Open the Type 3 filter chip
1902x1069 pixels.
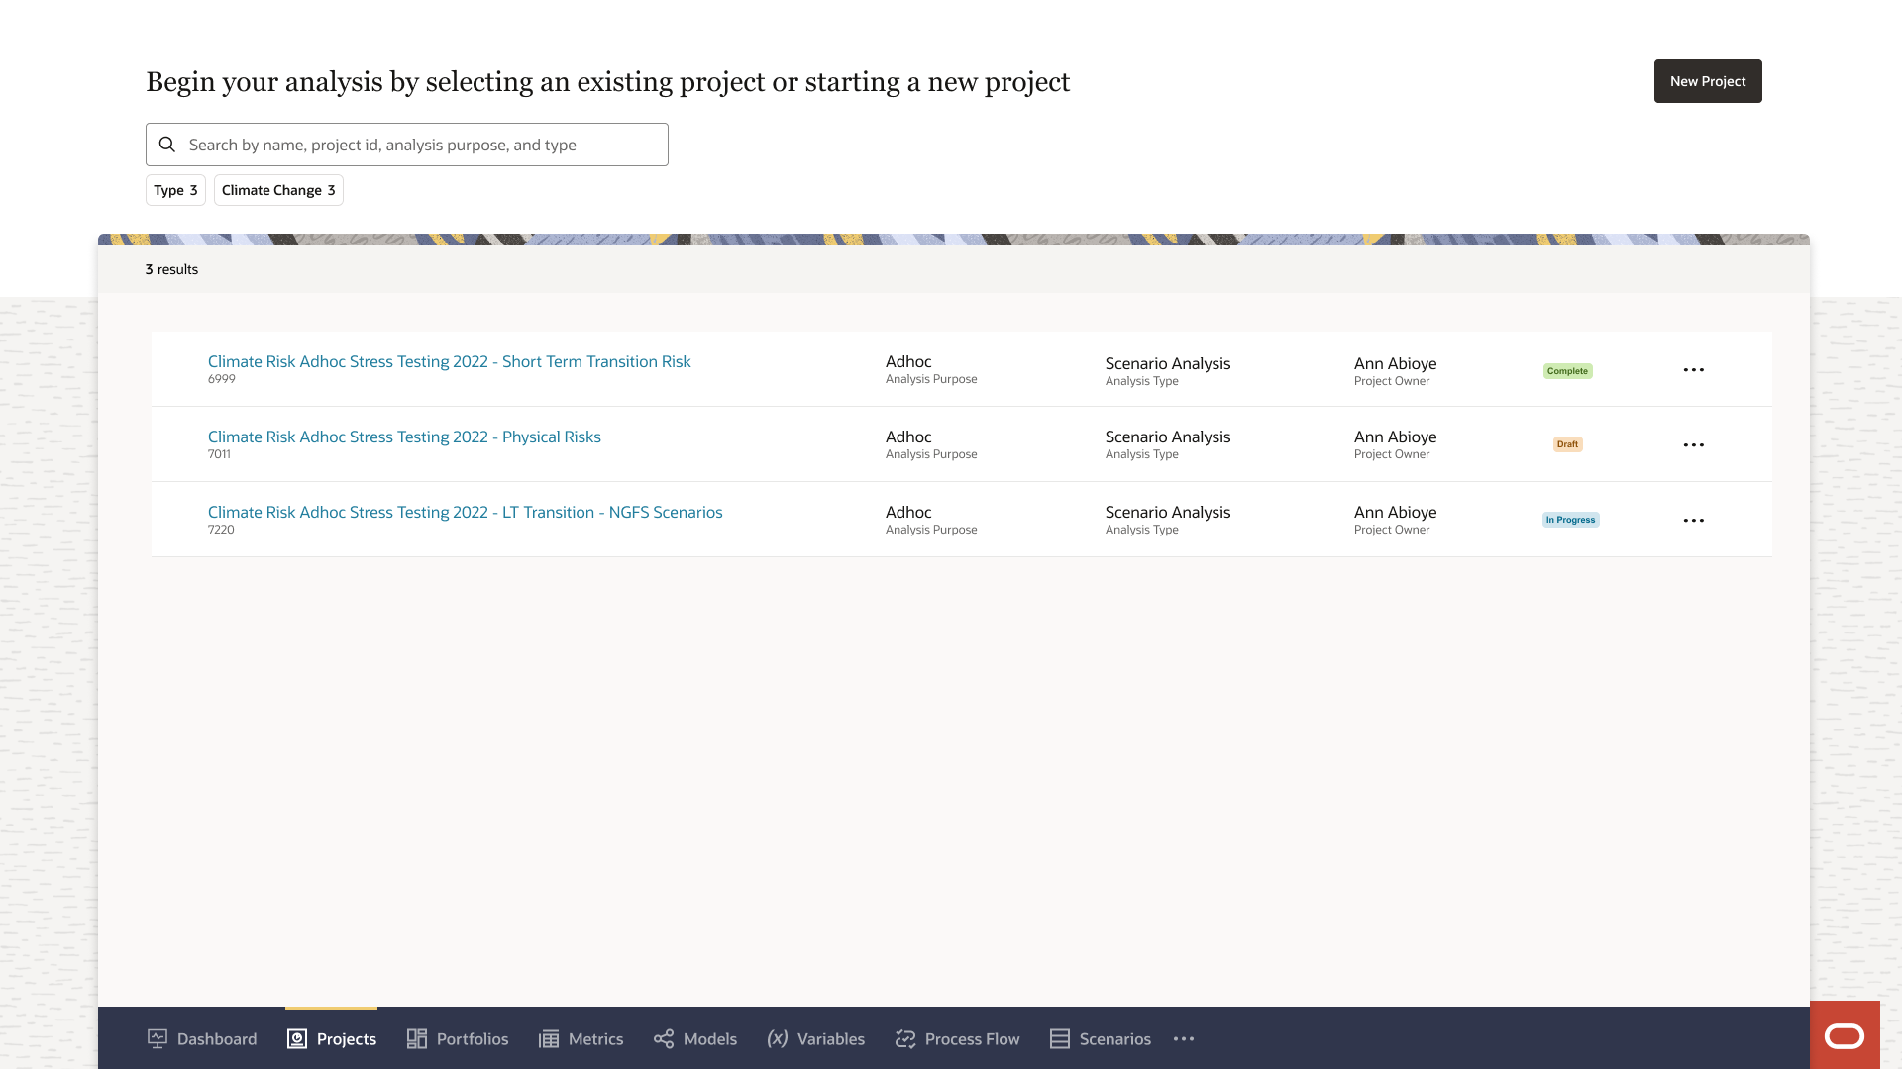tap(175, 190)
